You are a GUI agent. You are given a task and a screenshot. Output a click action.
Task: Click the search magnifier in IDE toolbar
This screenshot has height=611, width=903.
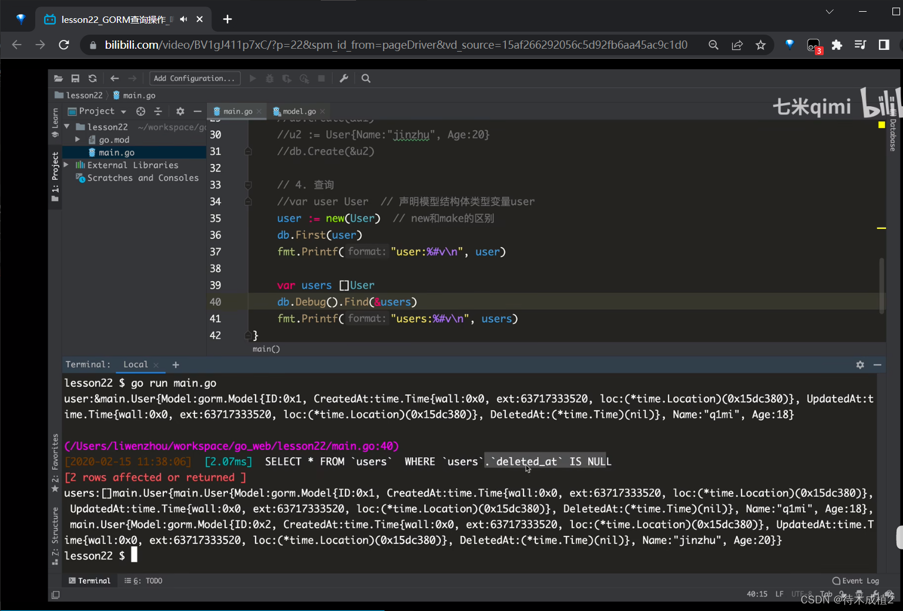click(366, 79)
